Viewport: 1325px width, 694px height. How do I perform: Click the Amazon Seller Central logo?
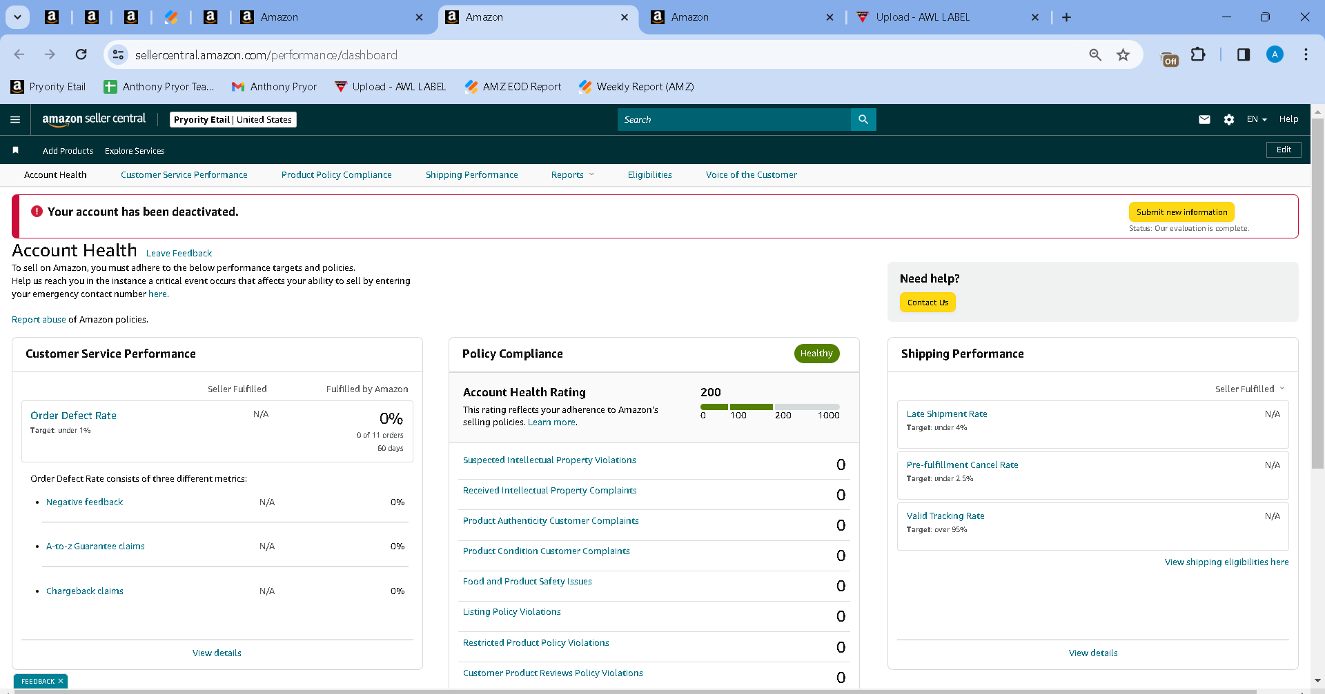[x=94, y=119]
